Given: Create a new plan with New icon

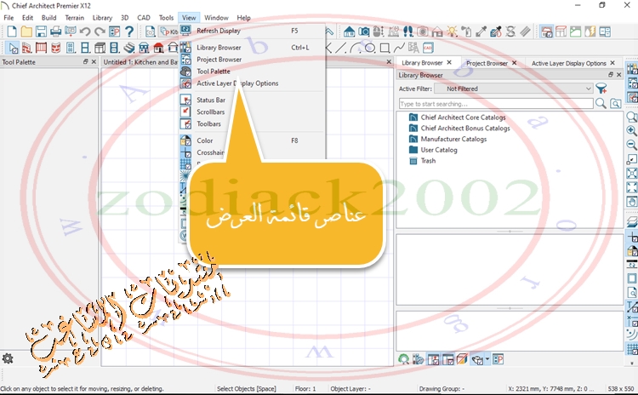Looking at the screenshot, I should tap(12, 31).
